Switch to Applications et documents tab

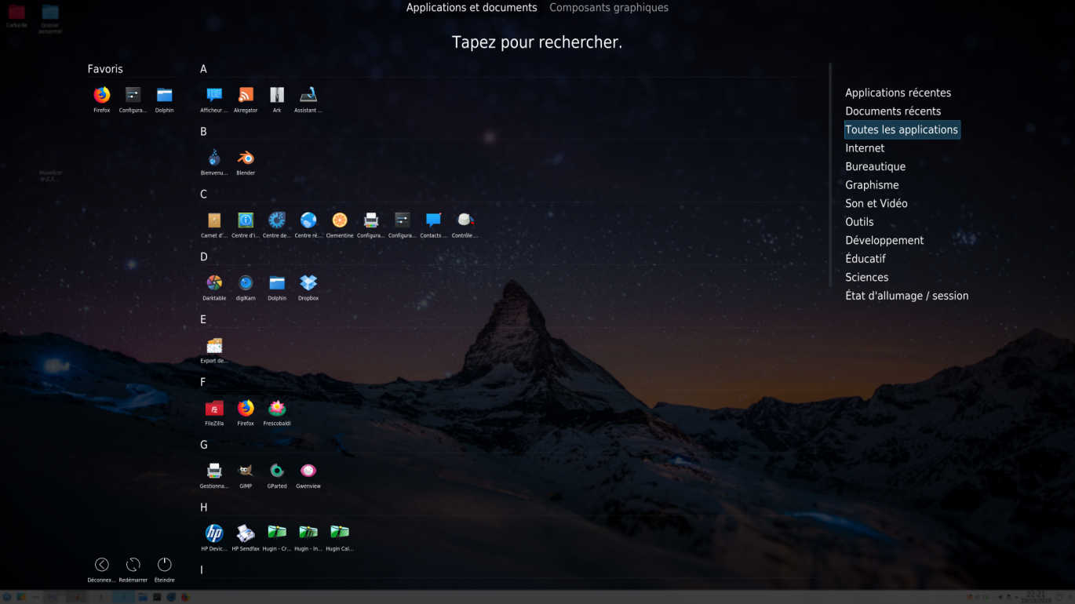(472, 8)
